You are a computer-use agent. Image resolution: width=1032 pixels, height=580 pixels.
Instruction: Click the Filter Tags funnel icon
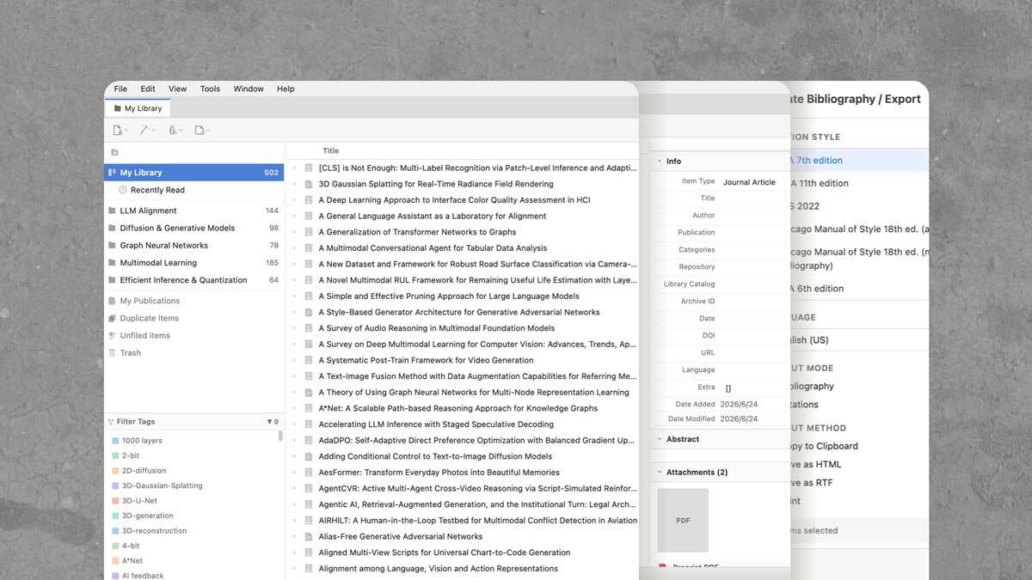[x=111, y=422]
